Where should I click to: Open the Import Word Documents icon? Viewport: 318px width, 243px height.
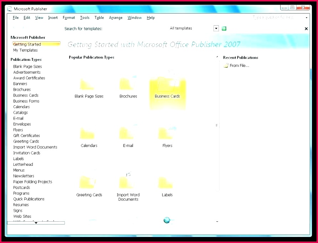coord(127,181)
